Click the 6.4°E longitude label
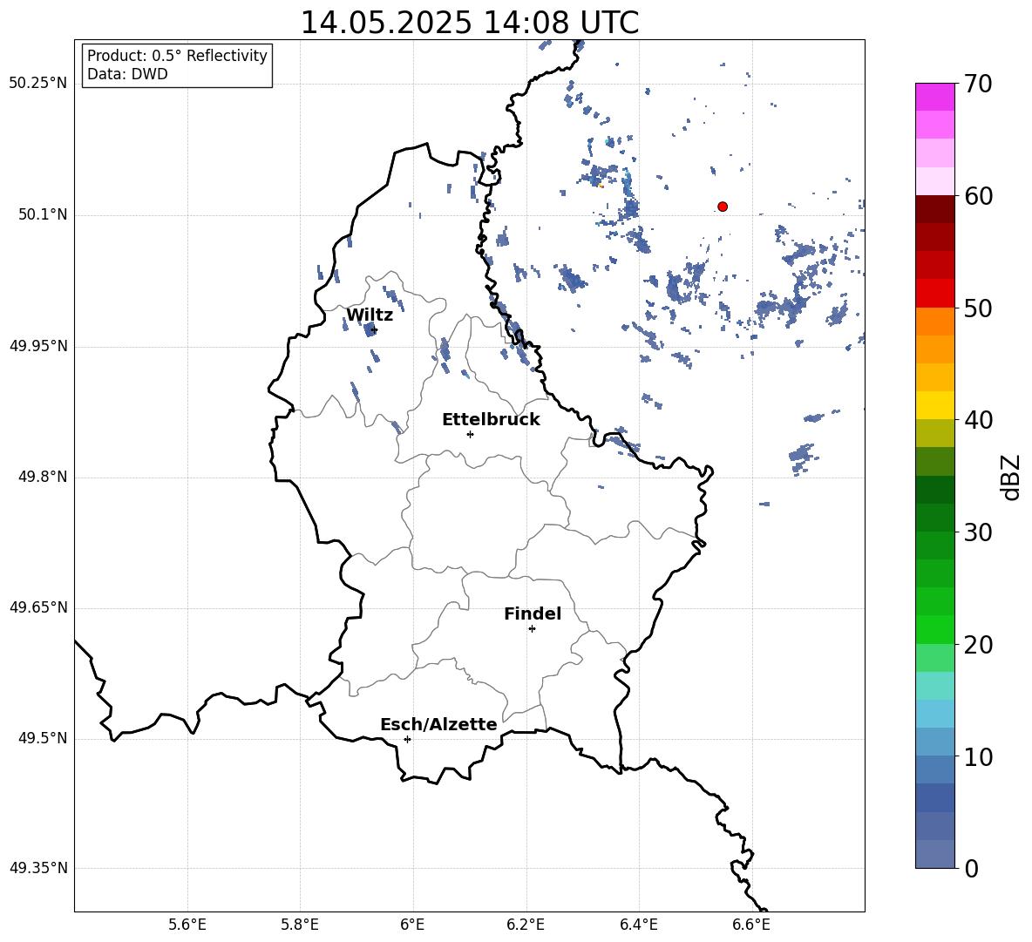The height and width of the screenshot is (942, 1032). coord(638,925)
